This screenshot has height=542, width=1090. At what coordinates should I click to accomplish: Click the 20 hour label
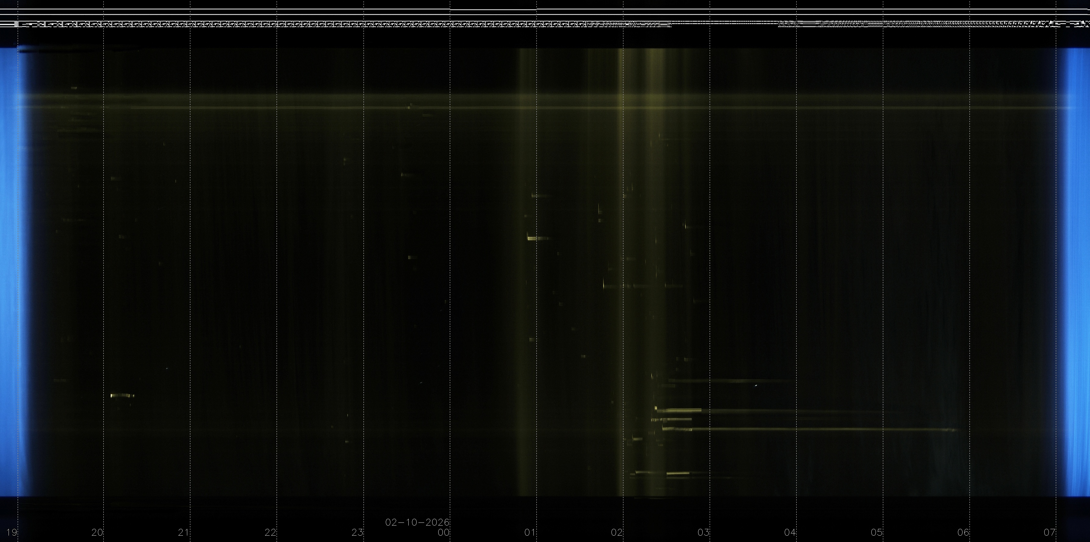click(97, 532)
